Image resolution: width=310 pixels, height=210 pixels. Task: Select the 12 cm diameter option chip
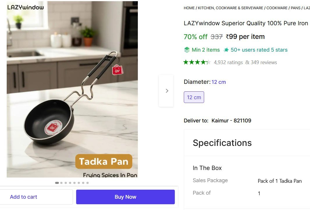[x=194, y=97]
